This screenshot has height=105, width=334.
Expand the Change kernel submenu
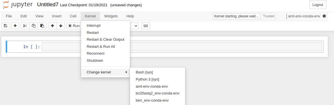pos(105,72)
